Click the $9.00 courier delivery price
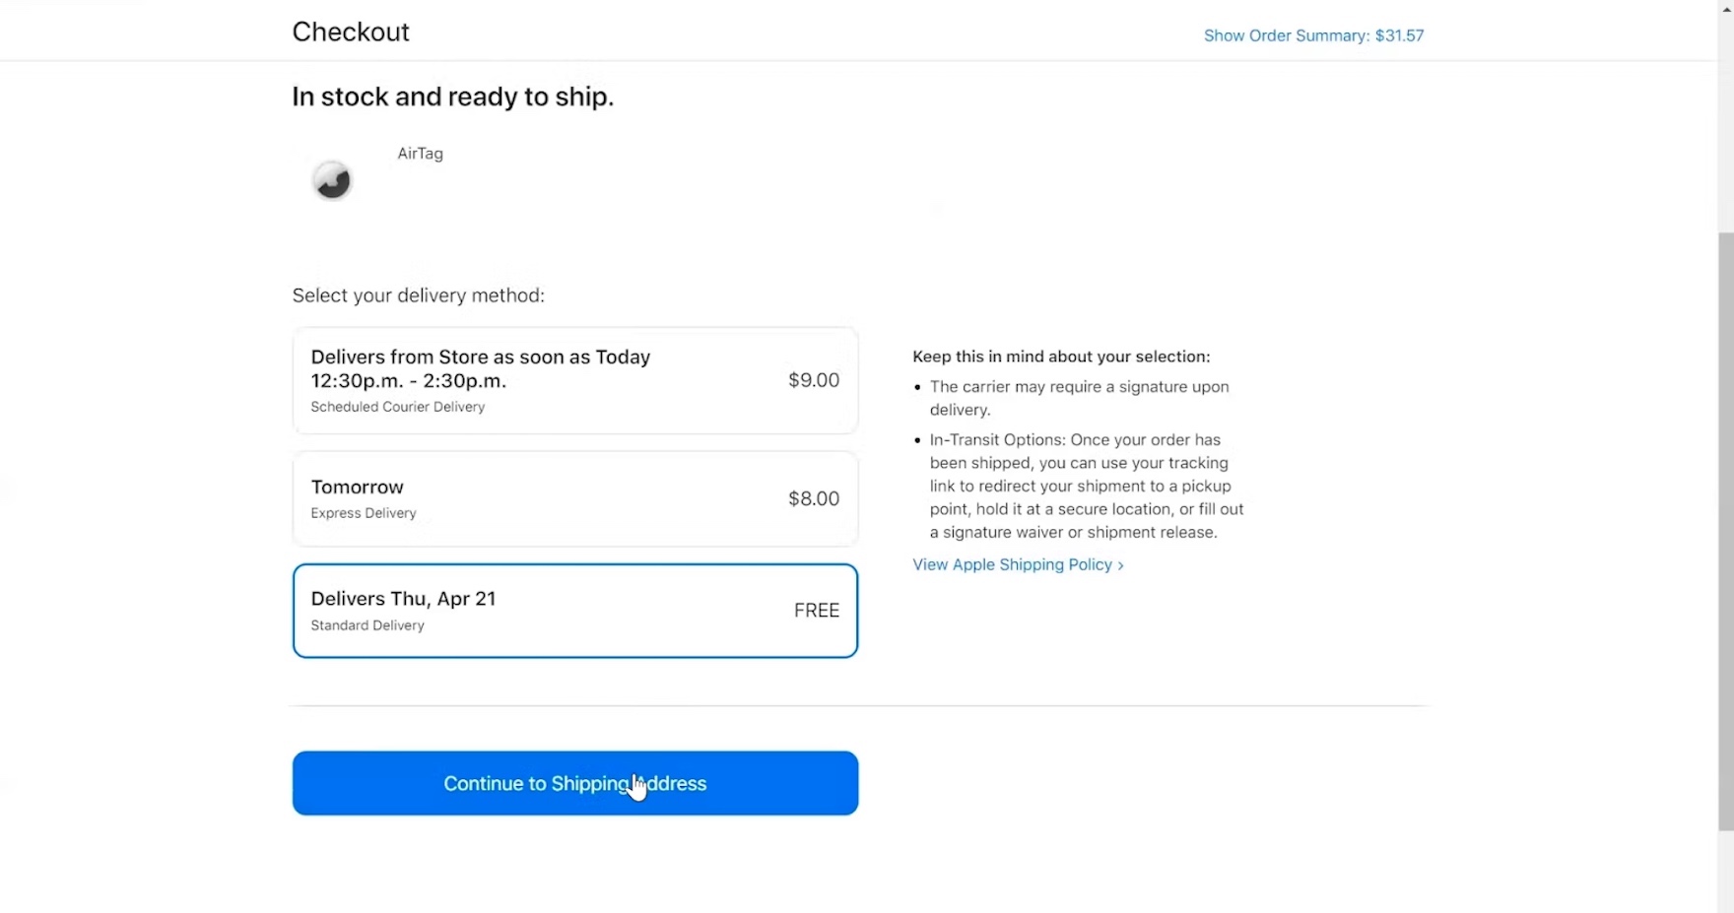1734x913 pixels. point(813,380)
